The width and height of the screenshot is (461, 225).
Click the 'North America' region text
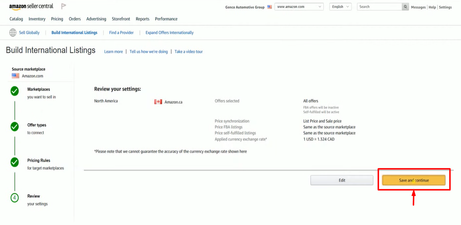tap(106, 101)
